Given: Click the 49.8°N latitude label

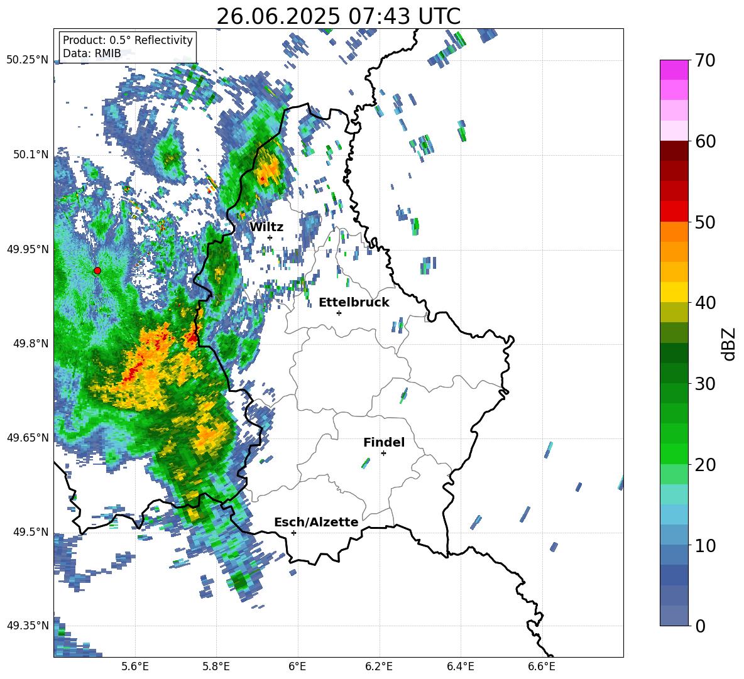Looking at the screenshot, I should [30, 343].
